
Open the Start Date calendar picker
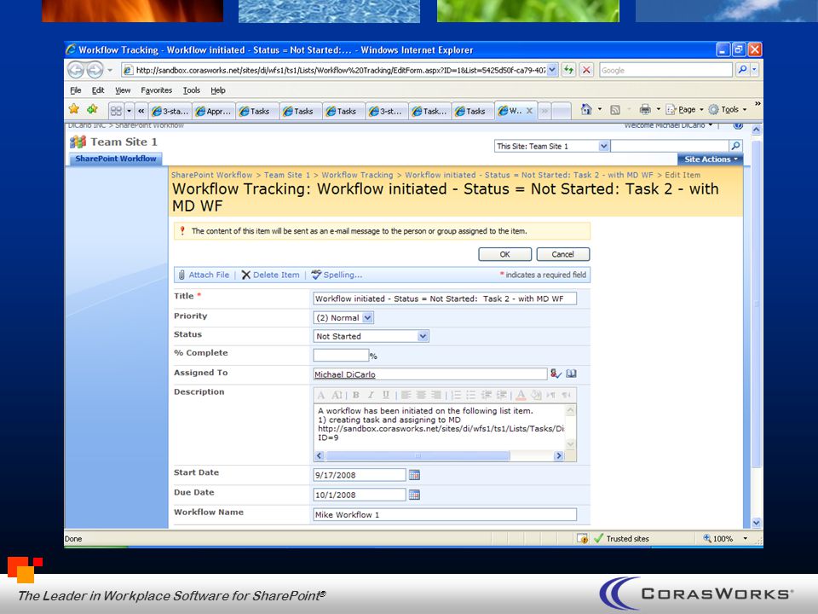414,475
